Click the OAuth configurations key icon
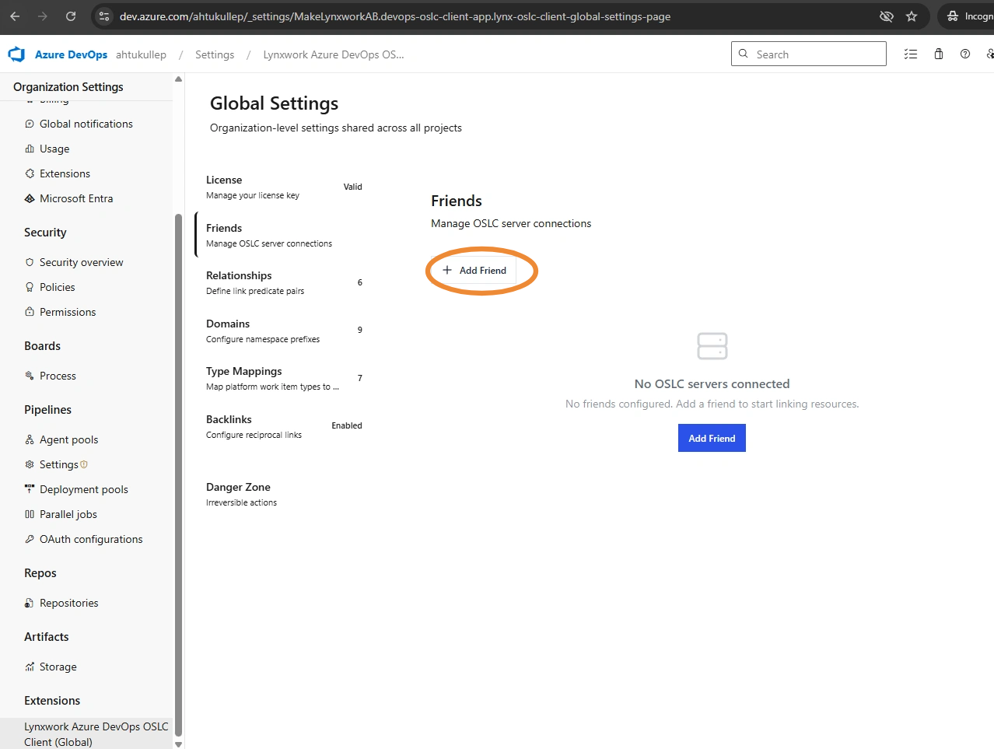Screen dimensions: 994x749 click(x=30, y=539)
